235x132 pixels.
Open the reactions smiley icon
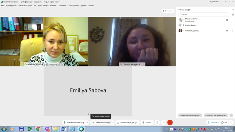[157, 122]
